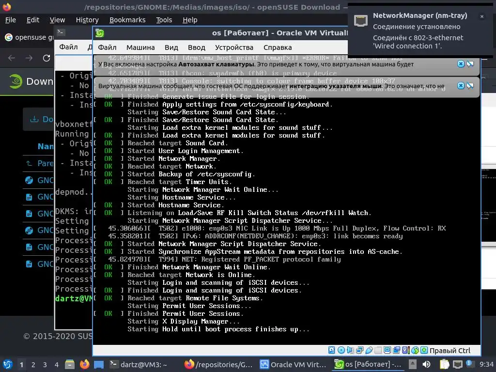The image size is (496, 372).
Task: Open Firefox View menu
Action: point(57,20)
